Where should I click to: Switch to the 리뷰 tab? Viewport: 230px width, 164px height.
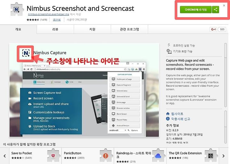pos(55,29)
